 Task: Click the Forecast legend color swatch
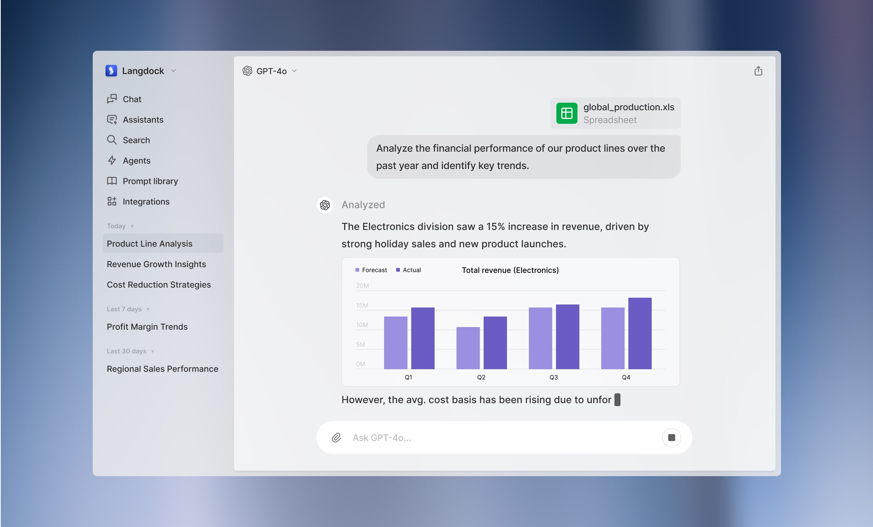(x=357, y=270)
